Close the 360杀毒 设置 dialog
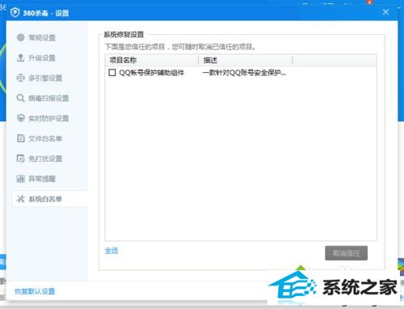This screenshot has height=309, width=404. pos(385,12)
